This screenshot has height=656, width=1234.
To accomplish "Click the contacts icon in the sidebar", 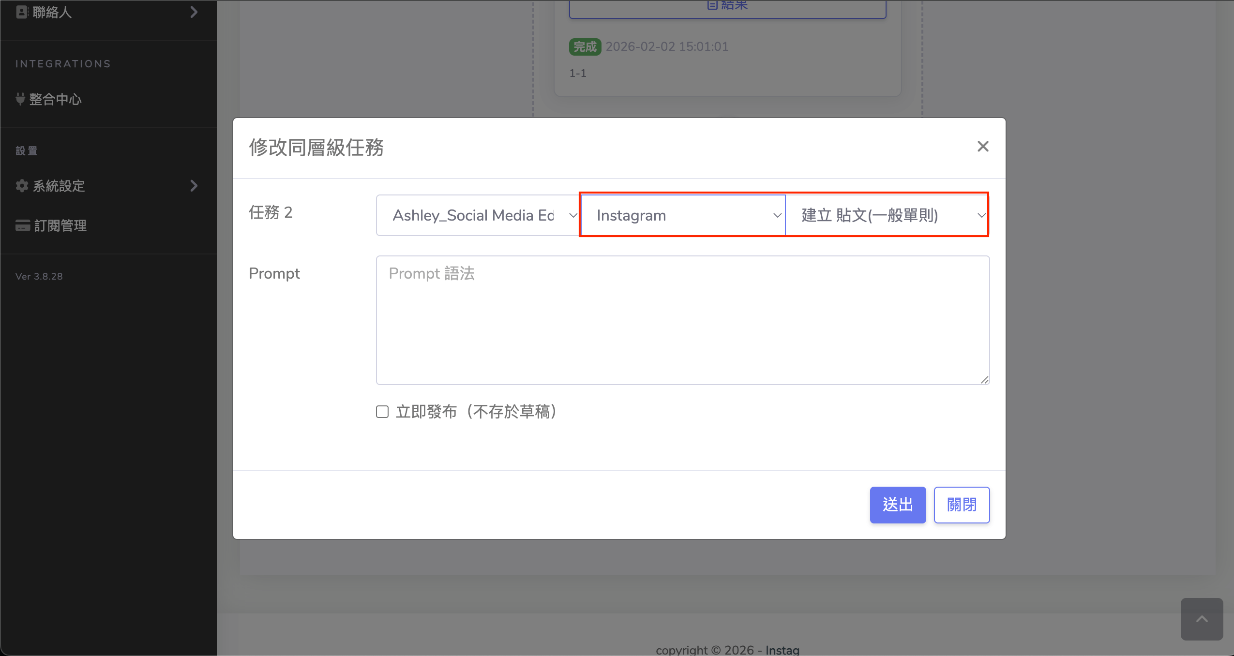I will pos(22,12).
